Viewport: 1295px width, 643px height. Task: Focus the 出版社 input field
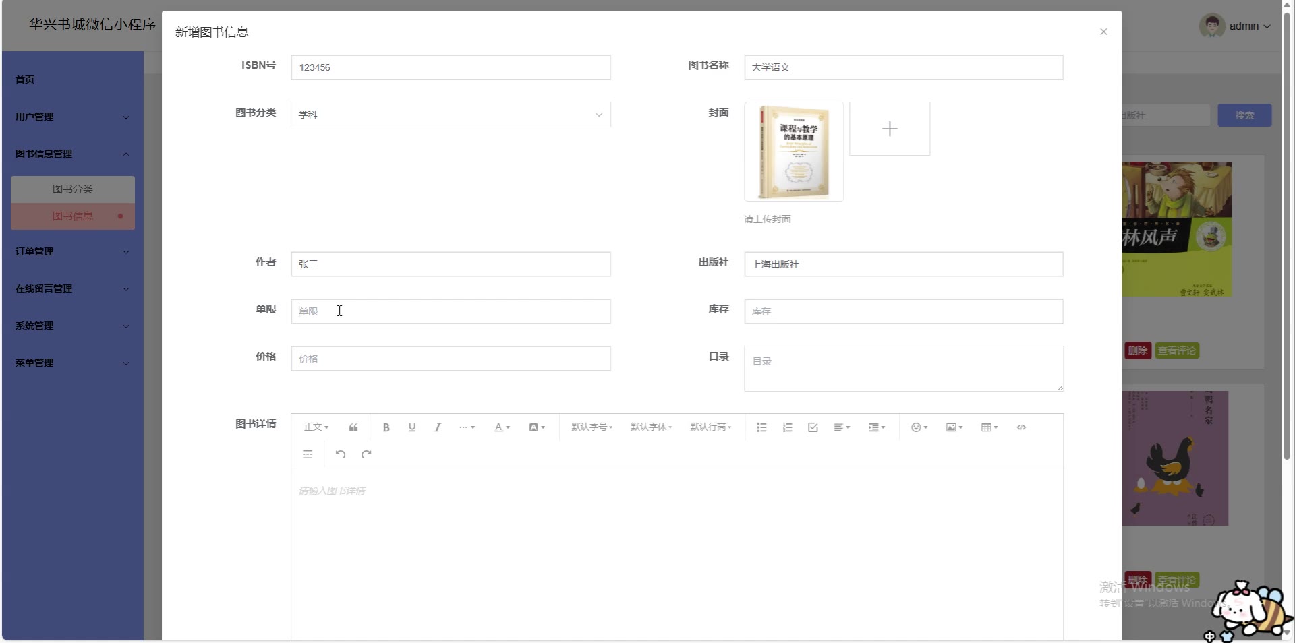click(x=904, y=264)
